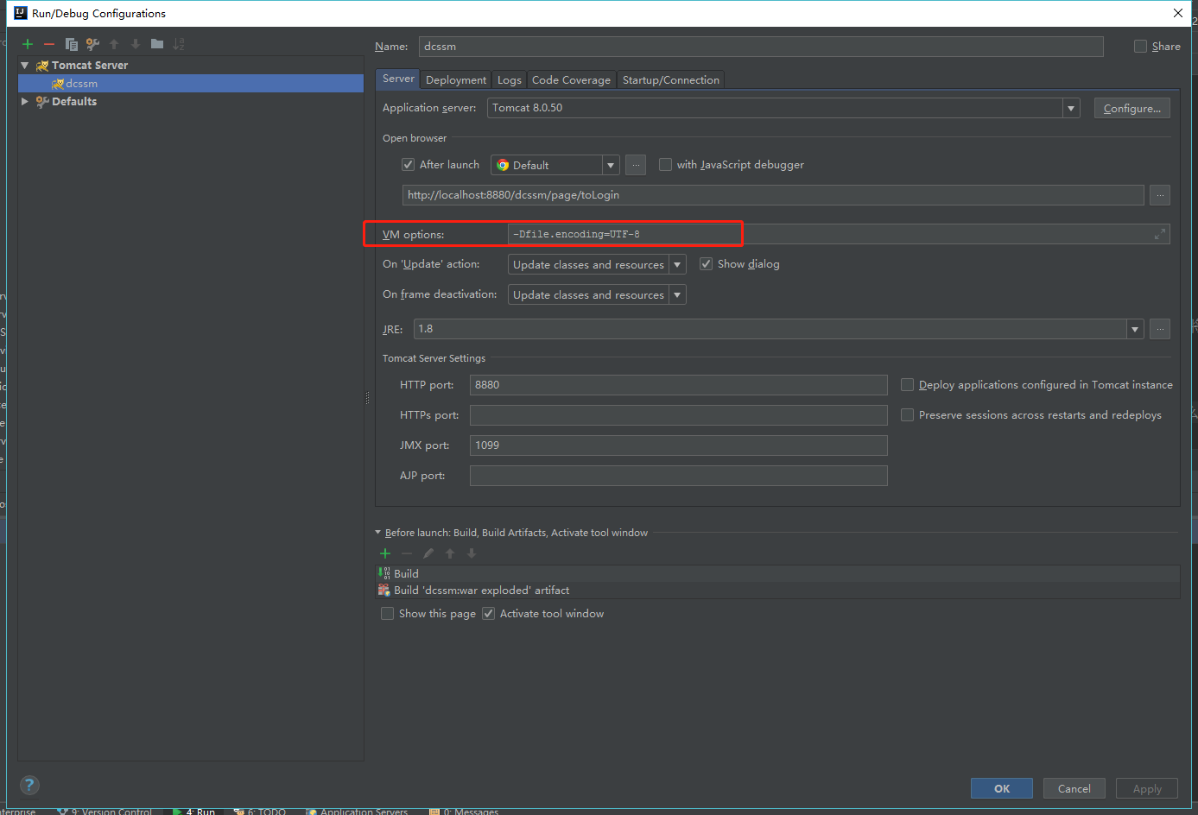1198x815 pixels.
Task: Copy the selected configuration
Action: coord(71,44)
